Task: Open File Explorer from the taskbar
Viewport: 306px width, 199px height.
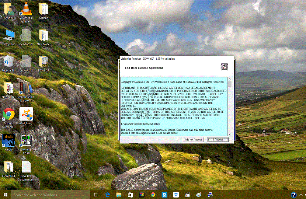Action: point(119,195)
